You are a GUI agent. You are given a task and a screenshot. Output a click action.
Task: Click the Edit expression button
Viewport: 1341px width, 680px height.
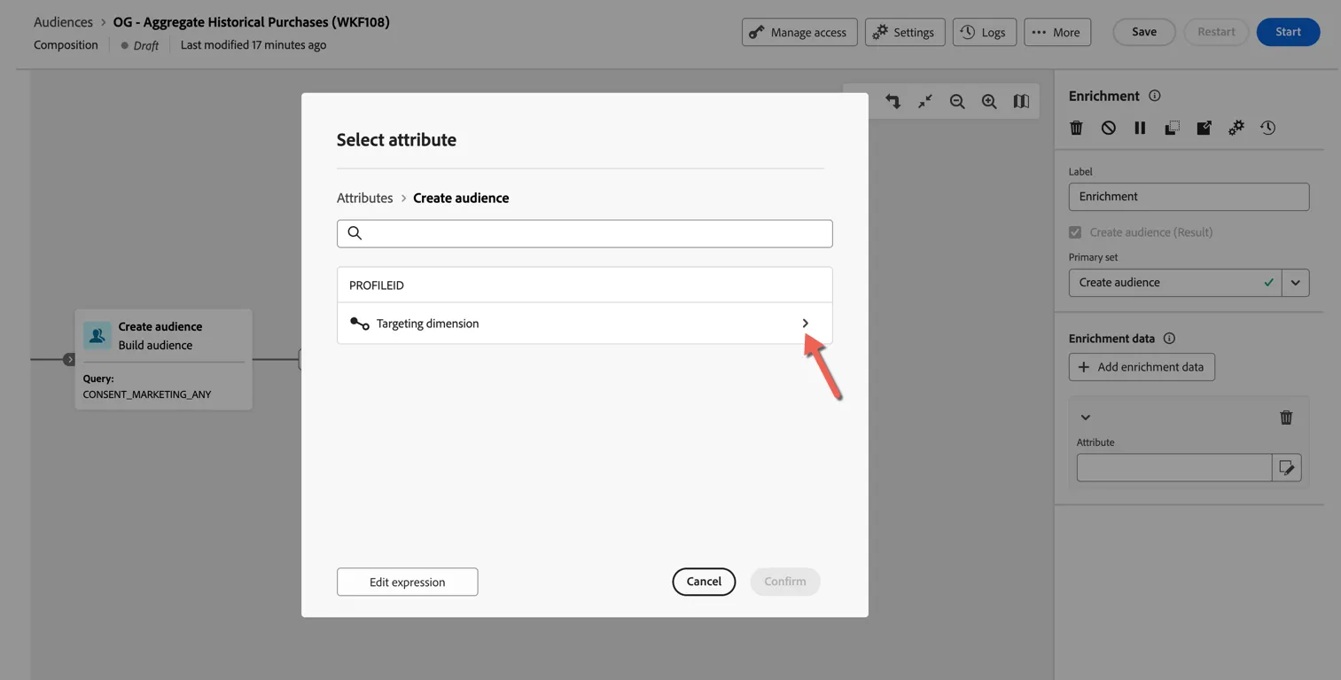tap(407, 582)
